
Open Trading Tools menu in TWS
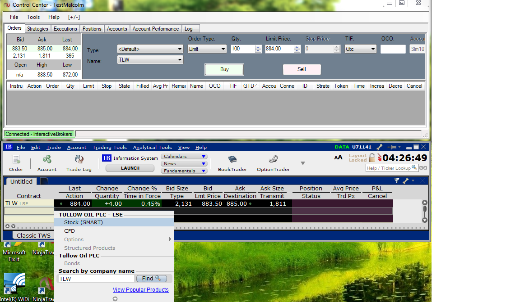point(109,148)
